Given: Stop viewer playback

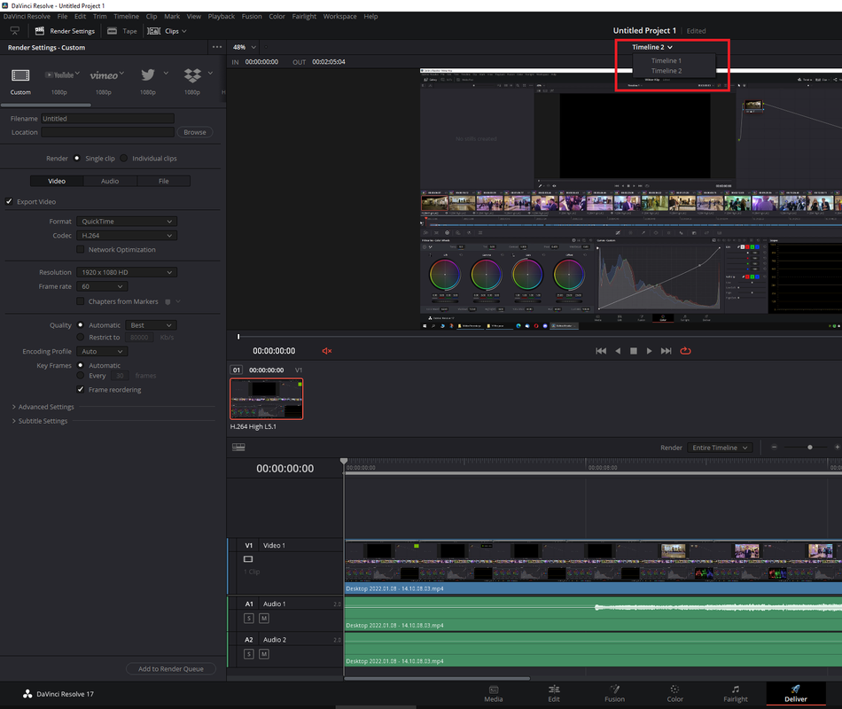Looking at the screenshot, I should point(633,351).
